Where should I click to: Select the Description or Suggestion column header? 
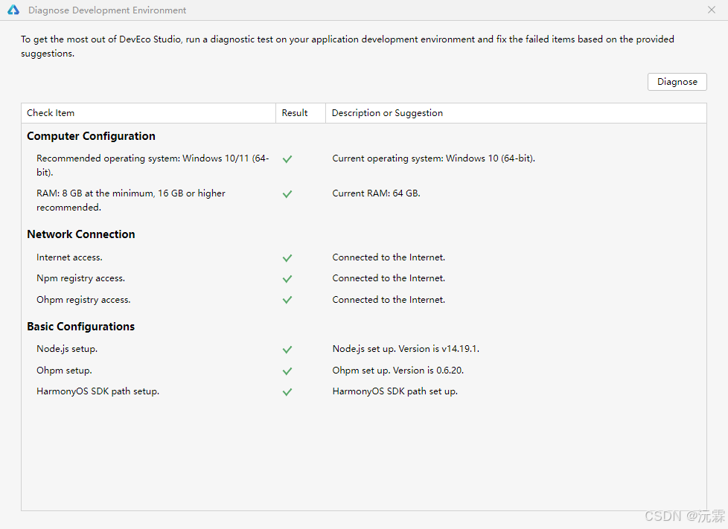click(516, 113)
